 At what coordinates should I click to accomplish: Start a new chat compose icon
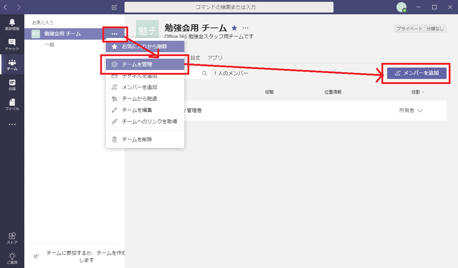[x=114, y=7]
